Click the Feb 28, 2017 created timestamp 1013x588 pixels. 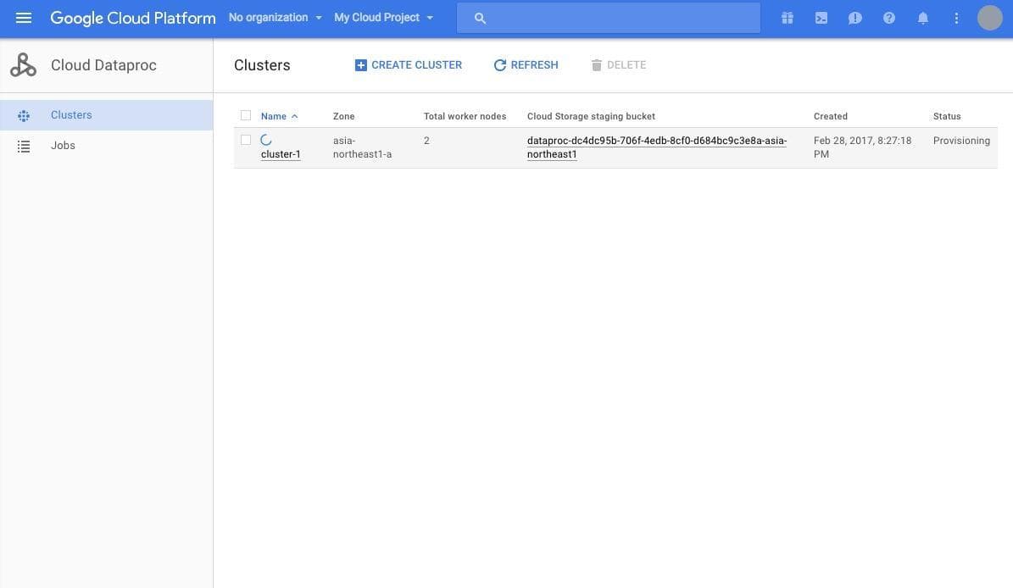tap(862, 147)
